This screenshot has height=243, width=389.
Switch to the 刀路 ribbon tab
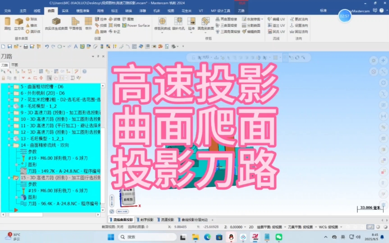(241, 11)
